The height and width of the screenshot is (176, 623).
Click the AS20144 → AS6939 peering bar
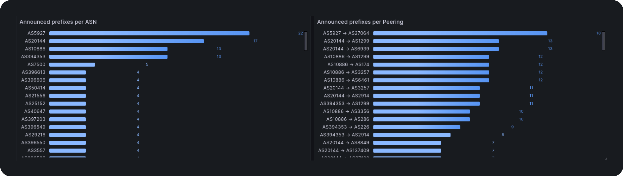pos(436,49)
